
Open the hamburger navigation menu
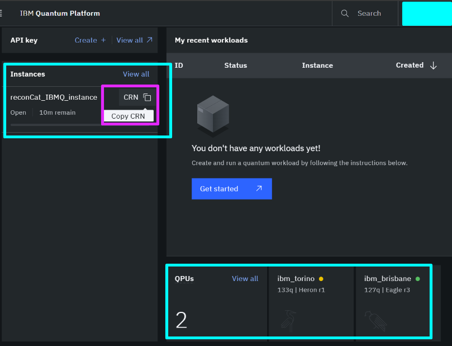[1, 13]
